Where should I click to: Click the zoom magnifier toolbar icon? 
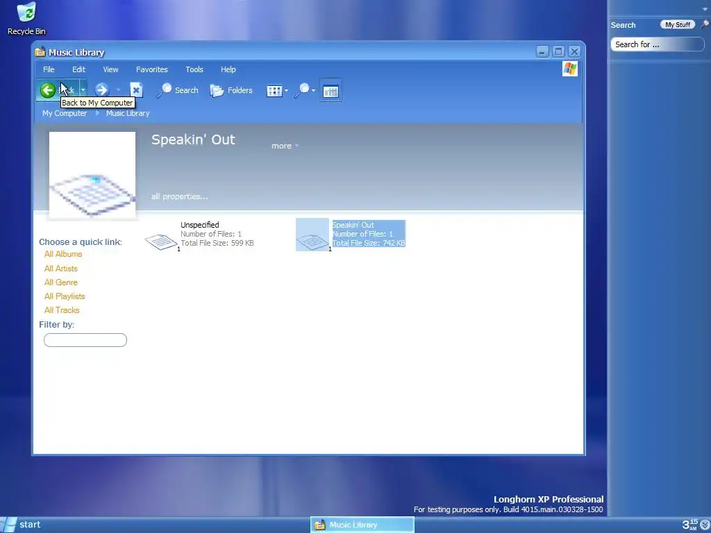(x=301, y=90)
